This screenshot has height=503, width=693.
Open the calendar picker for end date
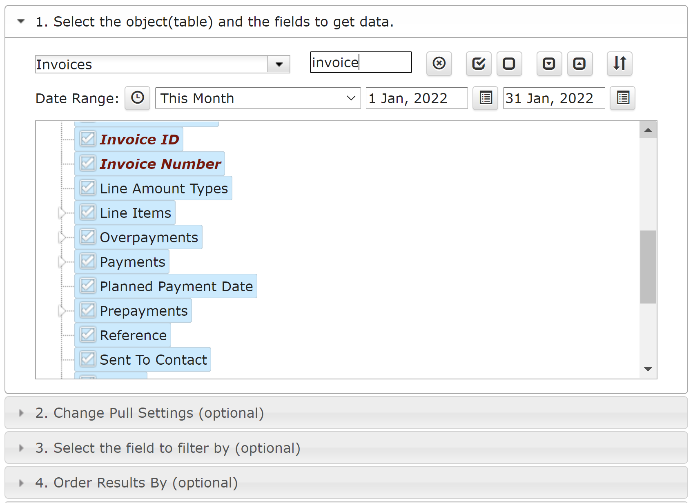coord(622,98)
